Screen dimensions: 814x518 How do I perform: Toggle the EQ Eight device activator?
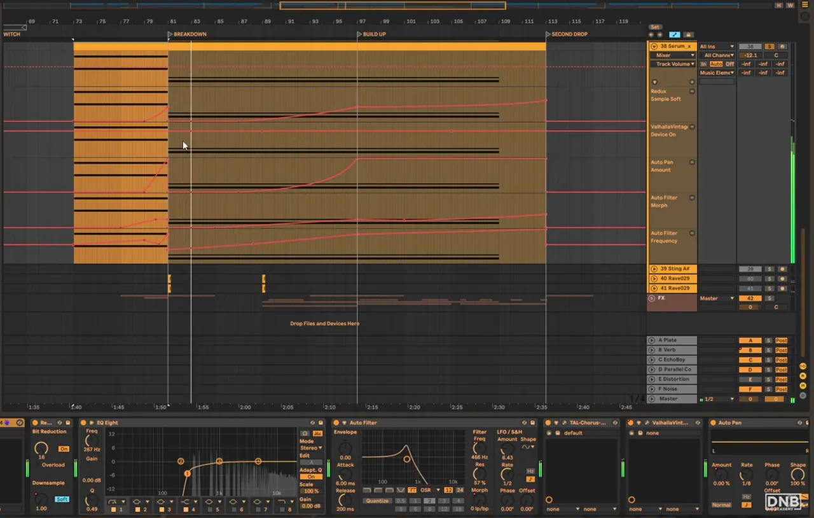(83, 423)
